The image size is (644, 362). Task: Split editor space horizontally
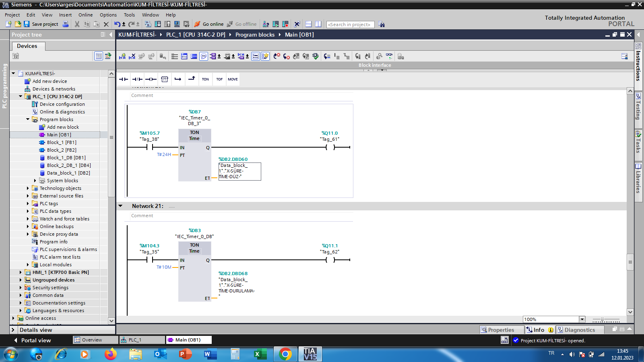309,24
